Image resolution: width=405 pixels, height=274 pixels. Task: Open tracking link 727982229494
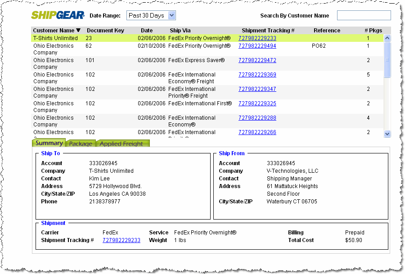coord(257,46)
